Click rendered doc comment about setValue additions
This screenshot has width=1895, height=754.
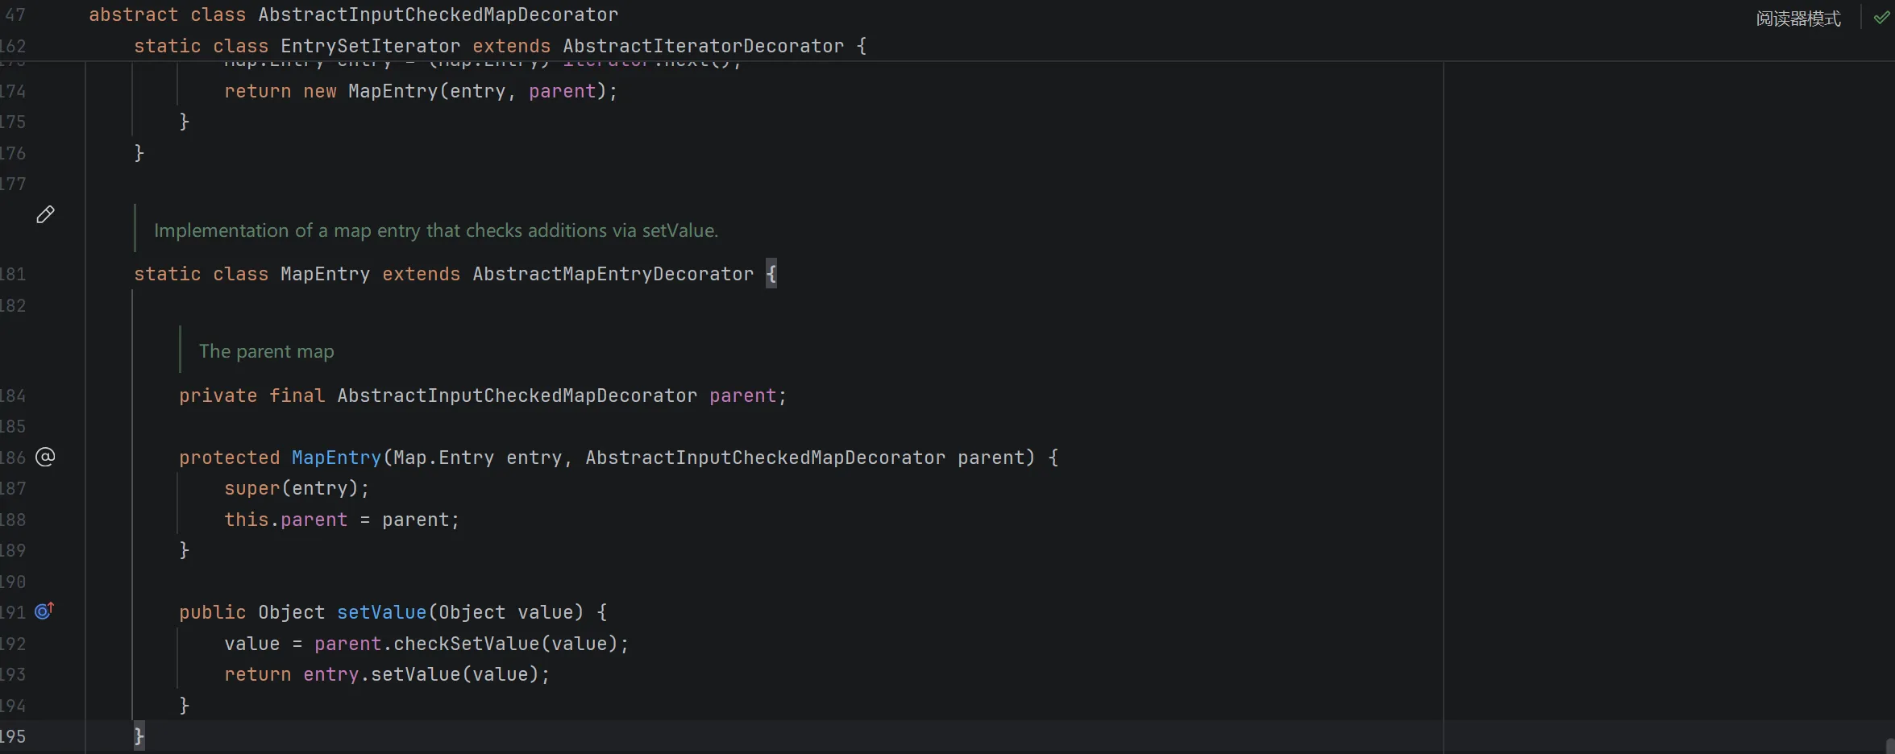435,230
